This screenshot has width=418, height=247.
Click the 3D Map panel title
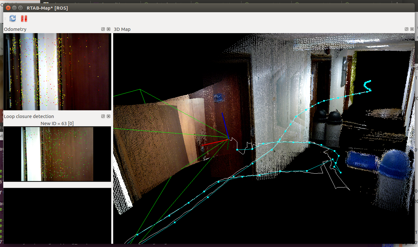[x=122, y=29]
